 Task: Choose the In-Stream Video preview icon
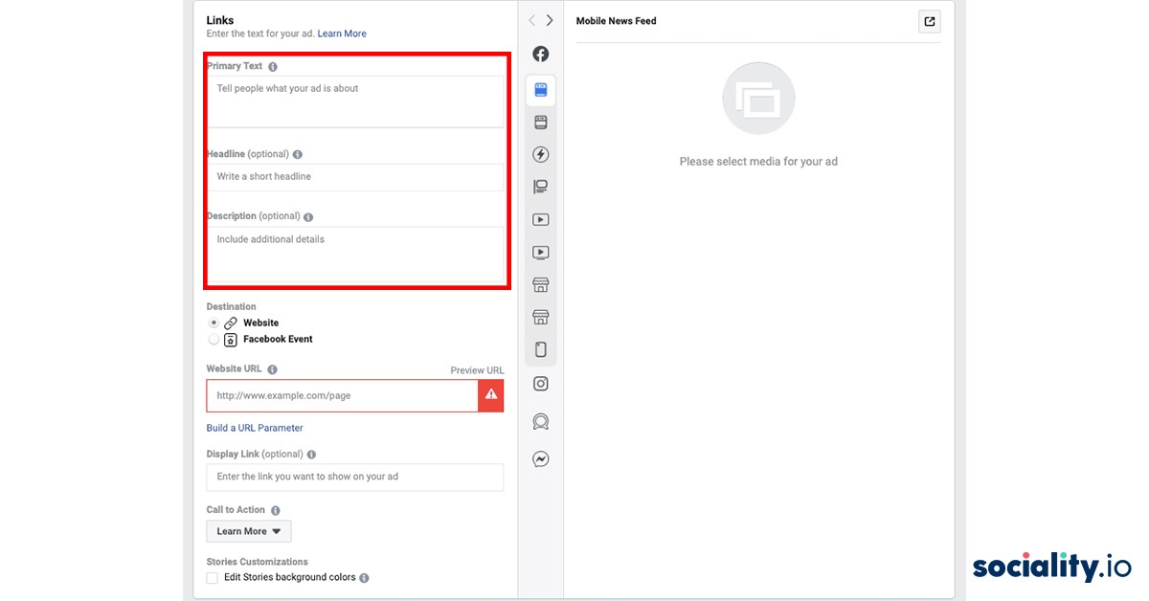tap(541, 219)
